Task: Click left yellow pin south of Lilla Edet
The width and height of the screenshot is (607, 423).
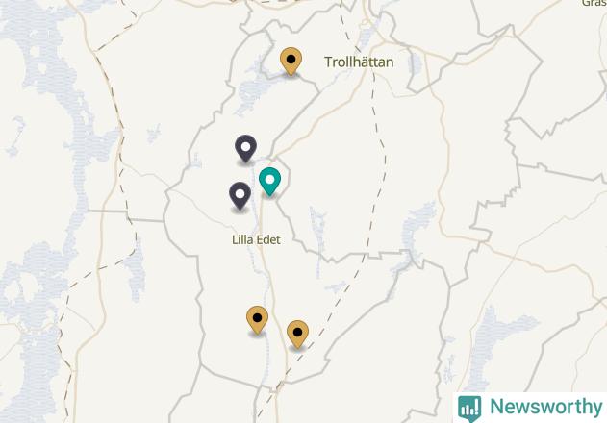Action: 257,320
